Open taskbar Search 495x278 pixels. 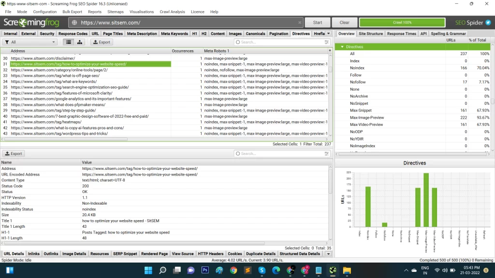click(162, 270)
